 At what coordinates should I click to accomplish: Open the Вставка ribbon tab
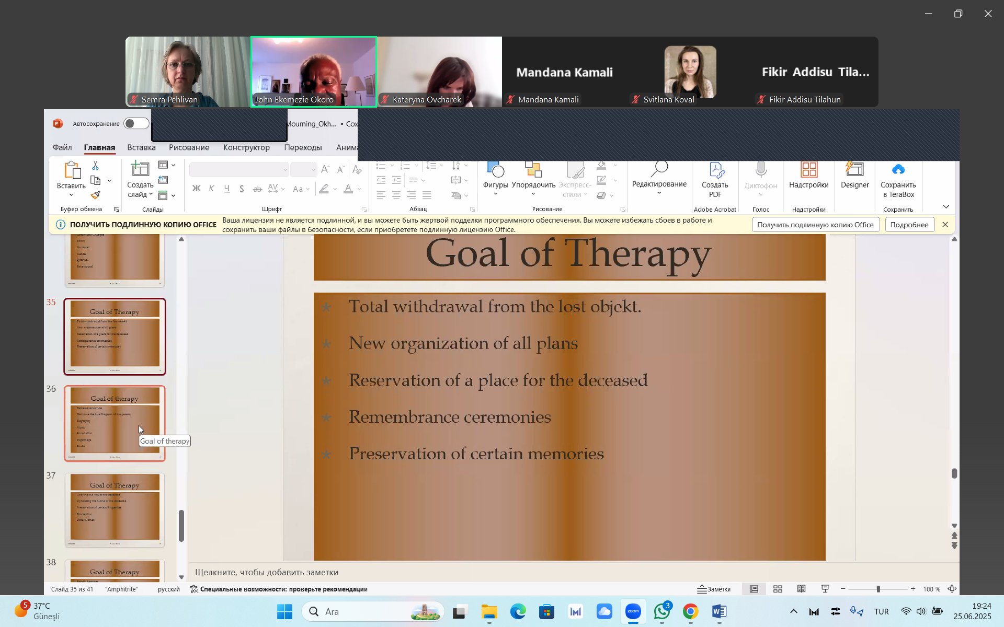tap(141, 147)
